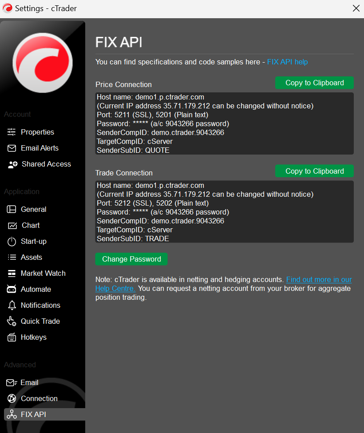Copy Price Connection details to clipboard
364x433 pixels.
(x=314, y=83)
